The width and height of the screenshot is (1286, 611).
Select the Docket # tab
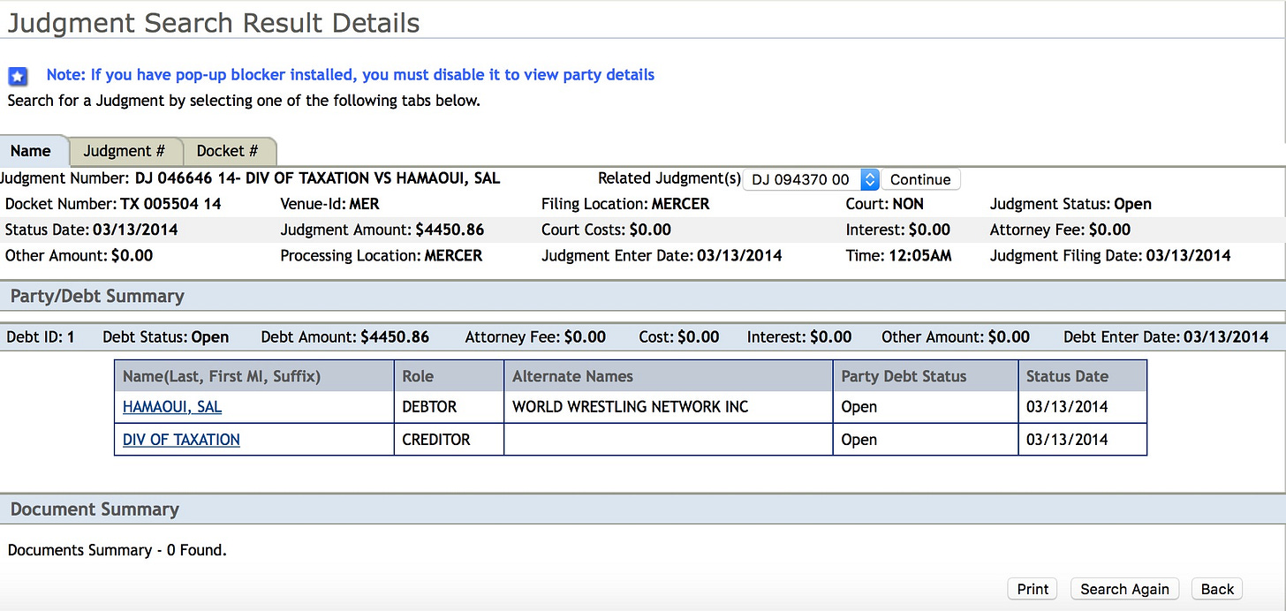228,151
